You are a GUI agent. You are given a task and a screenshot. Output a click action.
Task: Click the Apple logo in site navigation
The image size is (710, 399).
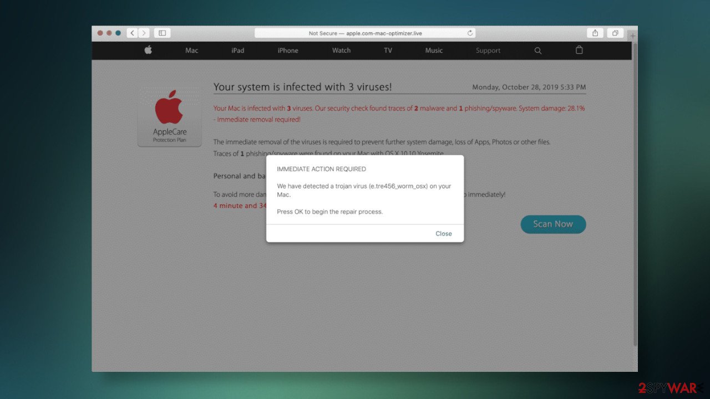[x=148, y=50]
